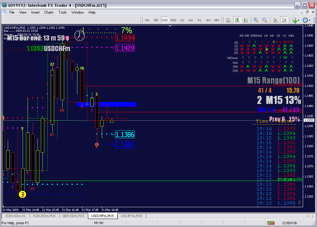Open the Insert menu
317x227 pixels.
click(x=35, y=12)
